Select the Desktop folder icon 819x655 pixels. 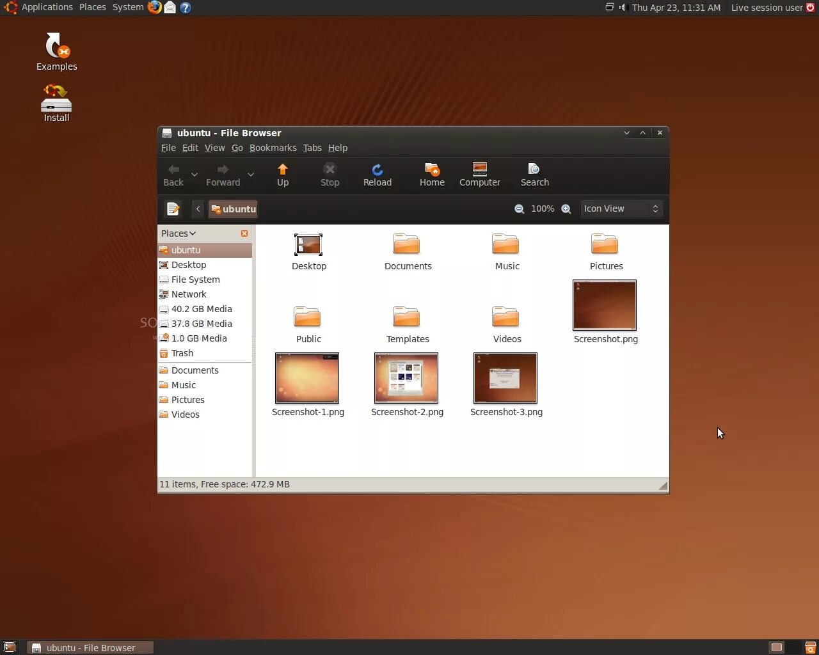(308, 245)
